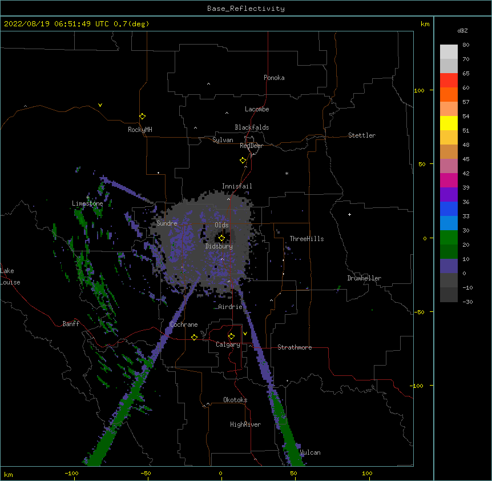Pick the dark orange swatch below the 60 label
The image size is (492, 481).
click(x=449, y=94)
